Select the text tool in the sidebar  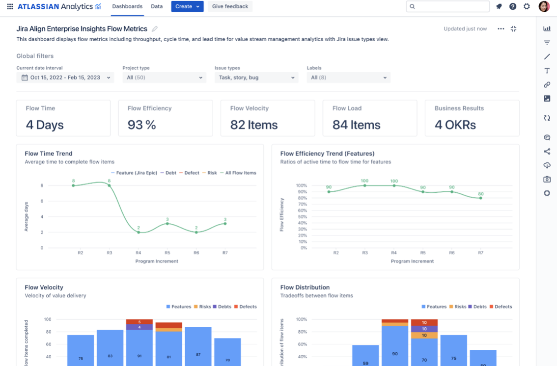pos(547,70)
